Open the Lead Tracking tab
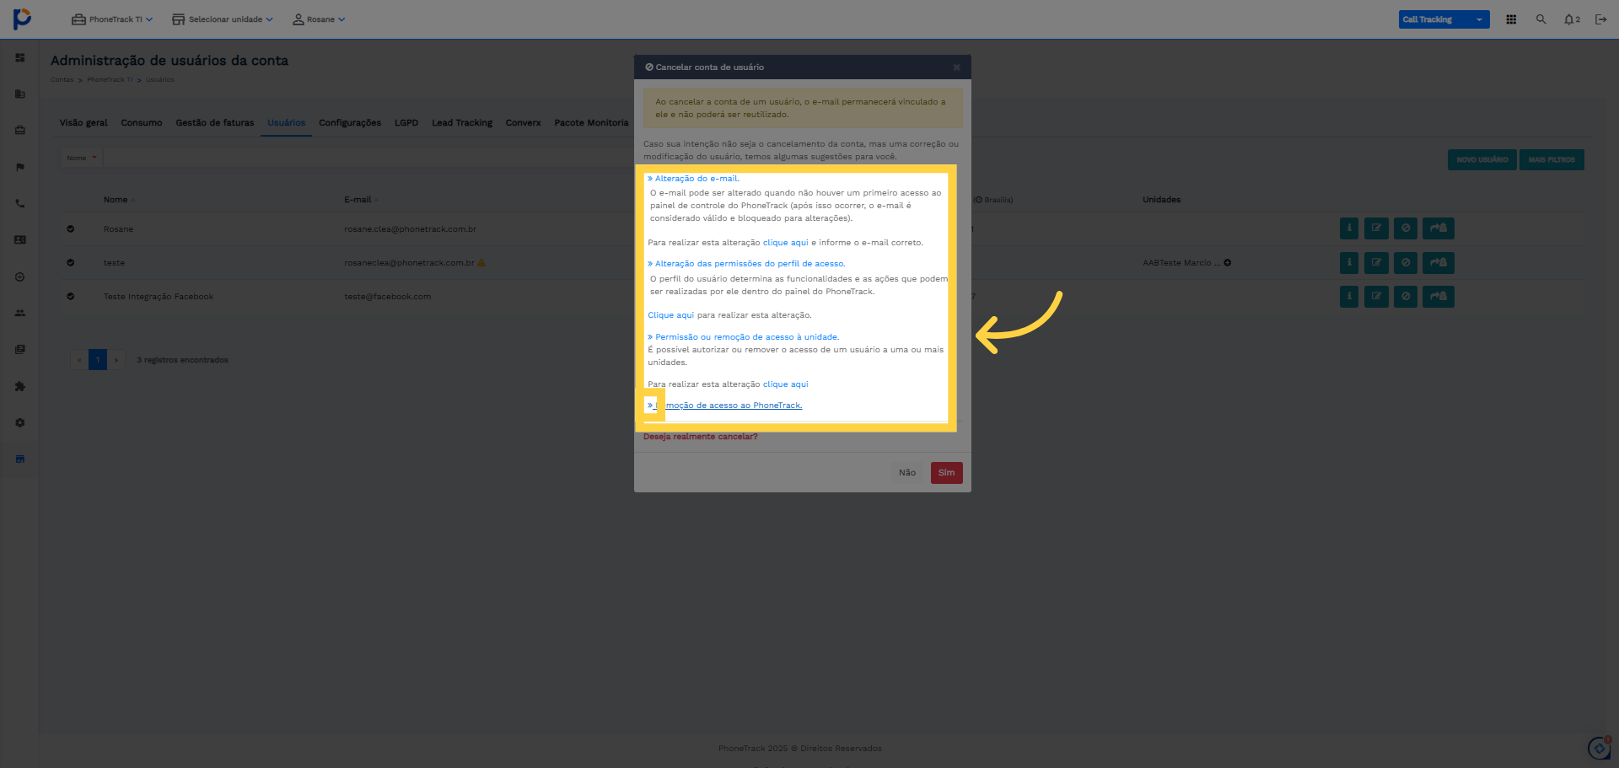The width and height of the screenshot is (1619, 768). tap(462, 123)
